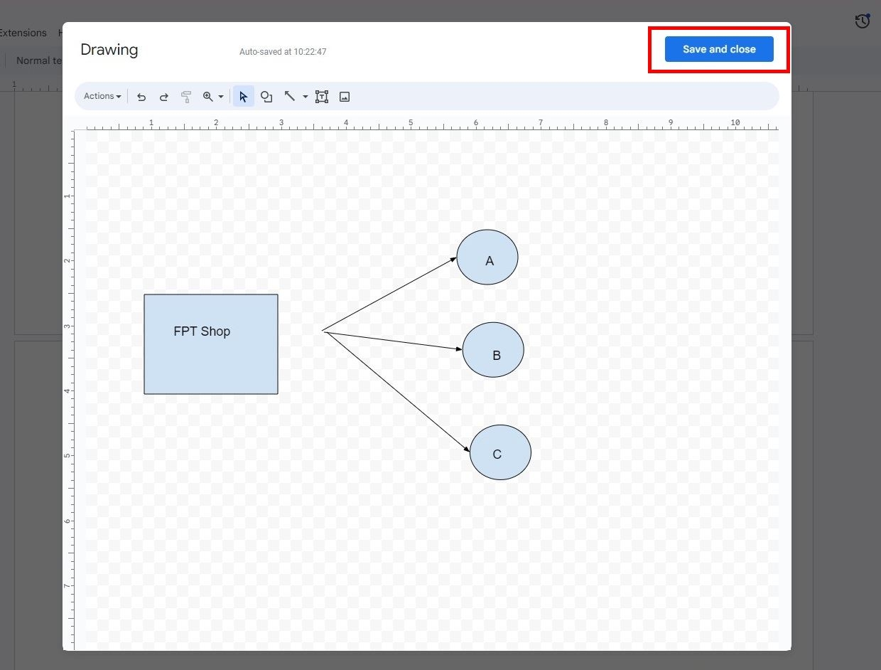Click the Insert image icon
The height and width of the screenshot is (670, 881).
tap(345, 96)
